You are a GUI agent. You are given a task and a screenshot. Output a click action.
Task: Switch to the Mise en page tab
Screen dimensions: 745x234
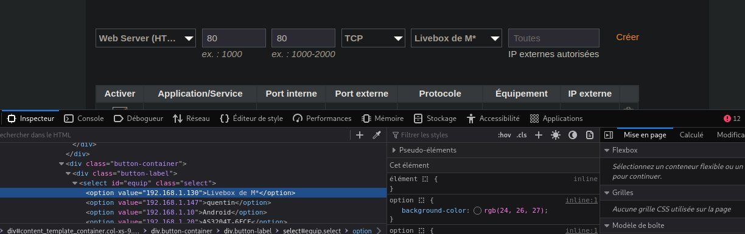click(x=645, y=135)
